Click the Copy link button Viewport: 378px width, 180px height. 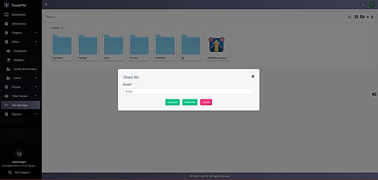click(172, 102)
